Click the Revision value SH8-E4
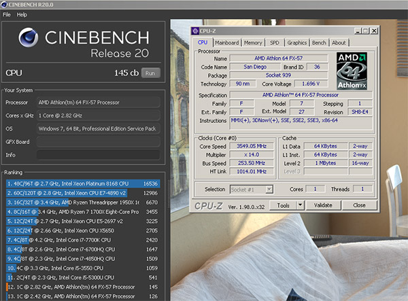408x301 pixels. click(x=360, y=111)
